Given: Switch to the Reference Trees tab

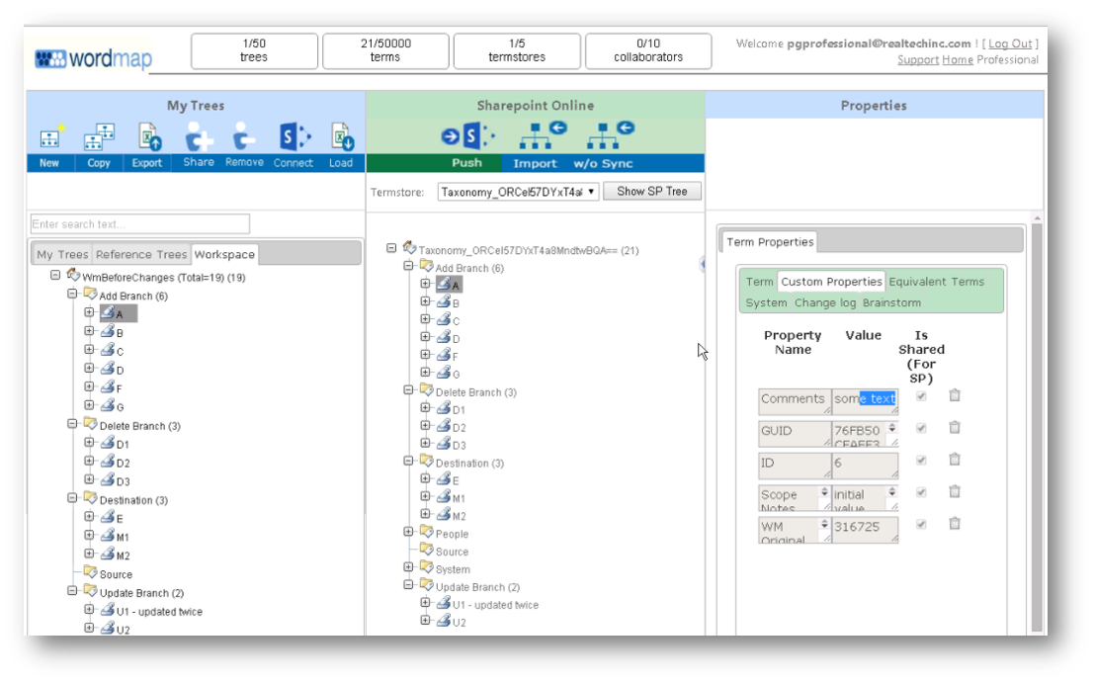Looking at the screenshot, I should point(141,255).
